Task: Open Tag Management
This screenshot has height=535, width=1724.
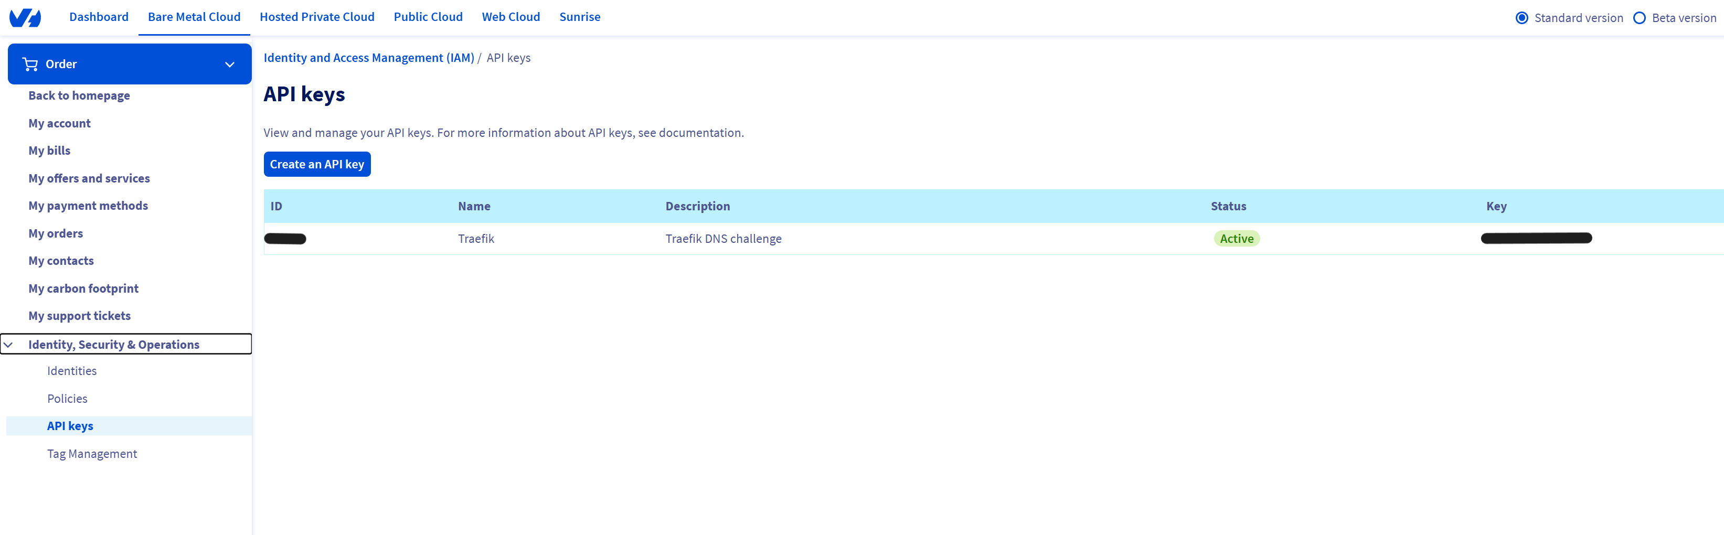Action: click(92, 453)
